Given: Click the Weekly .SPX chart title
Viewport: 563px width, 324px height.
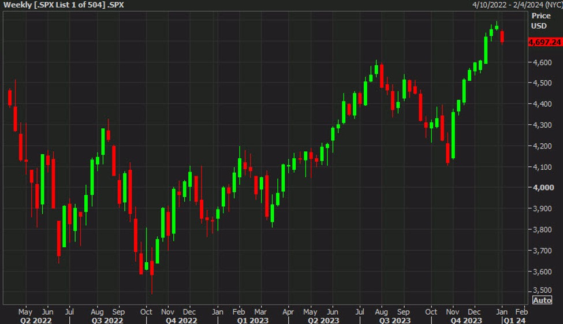Looking at the screenshot, I should point(64,5).
